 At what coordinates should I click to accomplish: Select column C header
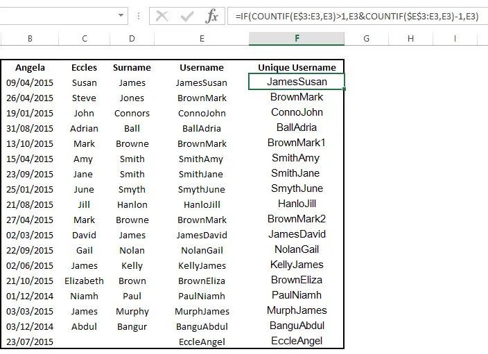[x=85, y=39]
